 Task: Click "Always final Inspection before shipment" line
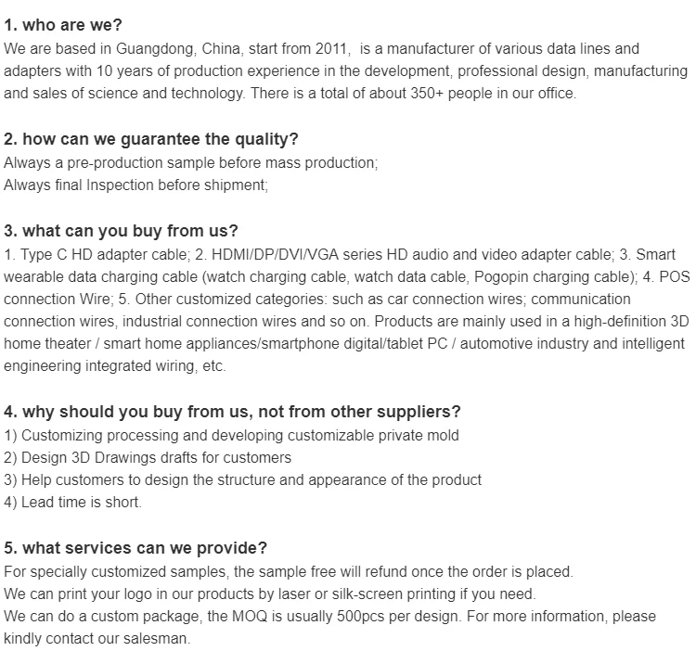click(x=135, y=185)
